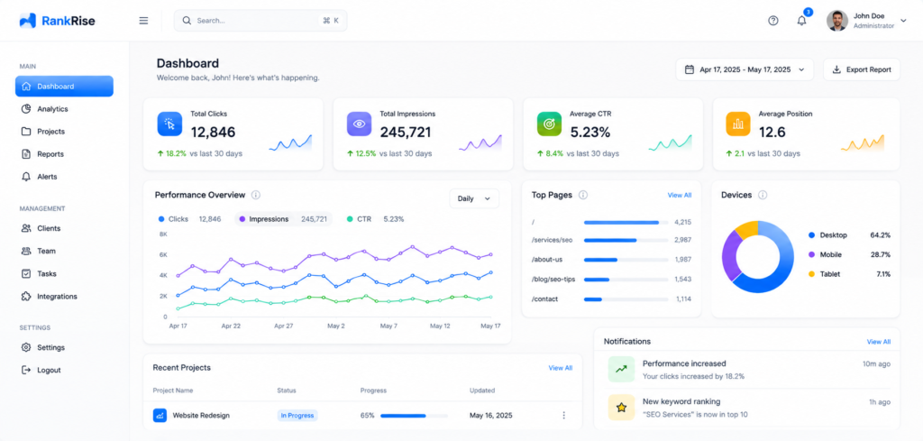Click the Devices info icon
This screenshot has height=441, width=923.
pos(763,195)
